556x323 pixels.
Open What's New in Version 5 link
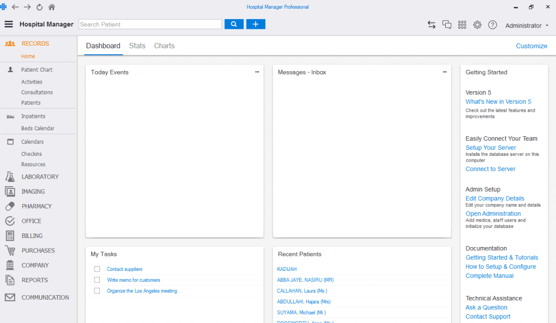(498, 102)
